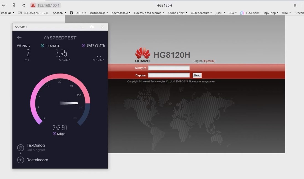
Task: Click the speedometer gauge needle
Action: 69,103
